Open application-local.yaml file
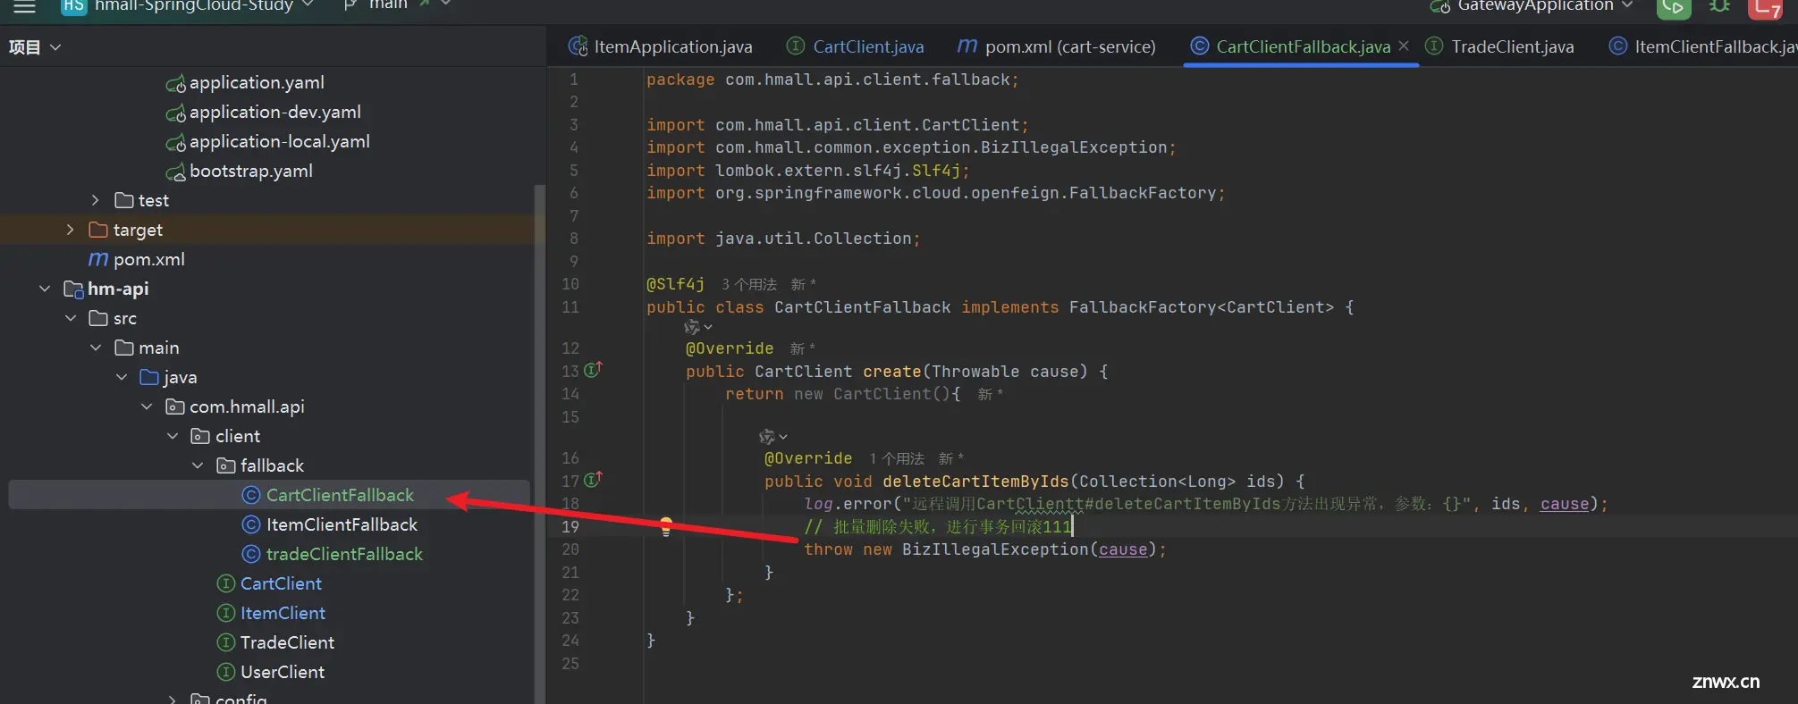1798x704 pixels. [279, 141]
